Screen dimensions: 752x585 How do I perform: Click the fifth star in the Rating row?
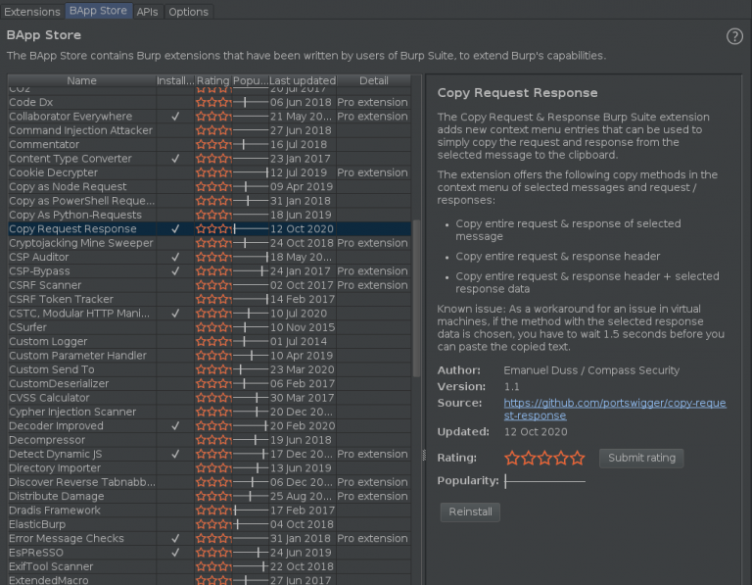(578, 458)
